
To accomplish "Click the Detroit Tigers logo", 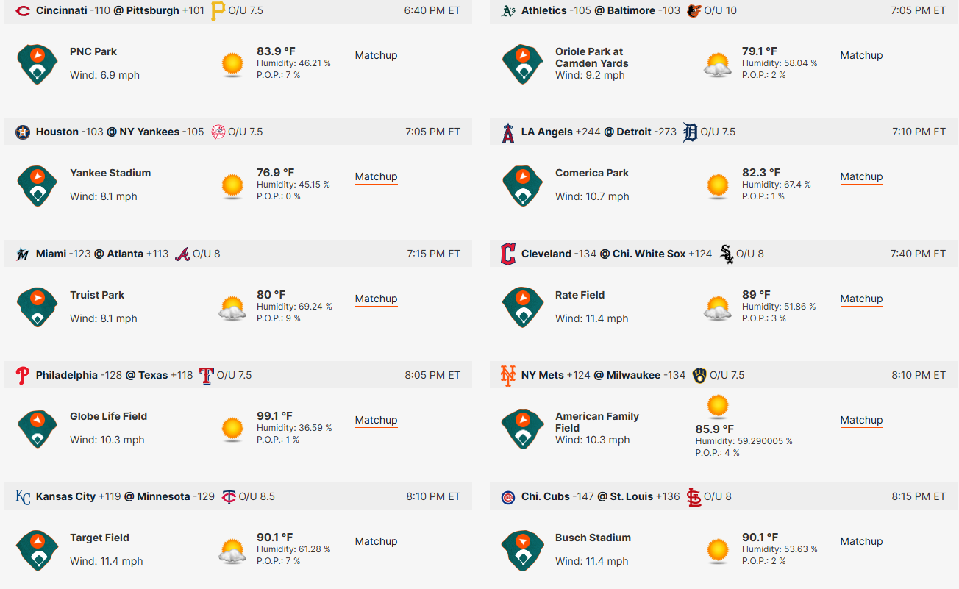I will point(690,132).
